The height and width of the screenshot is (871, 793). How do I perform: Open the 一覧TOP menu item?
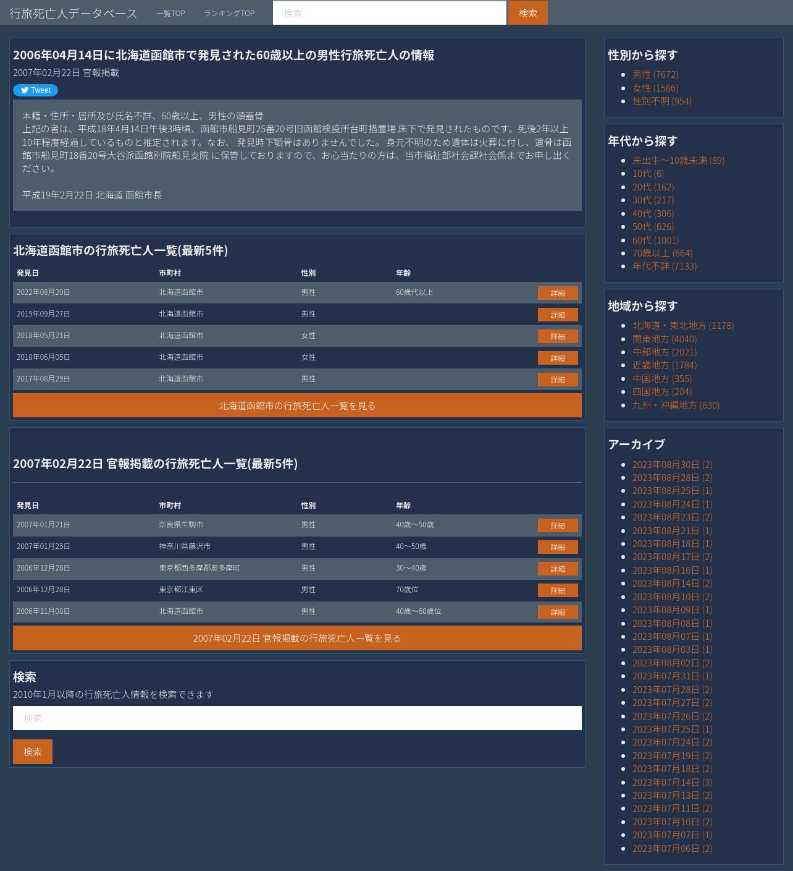170,13
